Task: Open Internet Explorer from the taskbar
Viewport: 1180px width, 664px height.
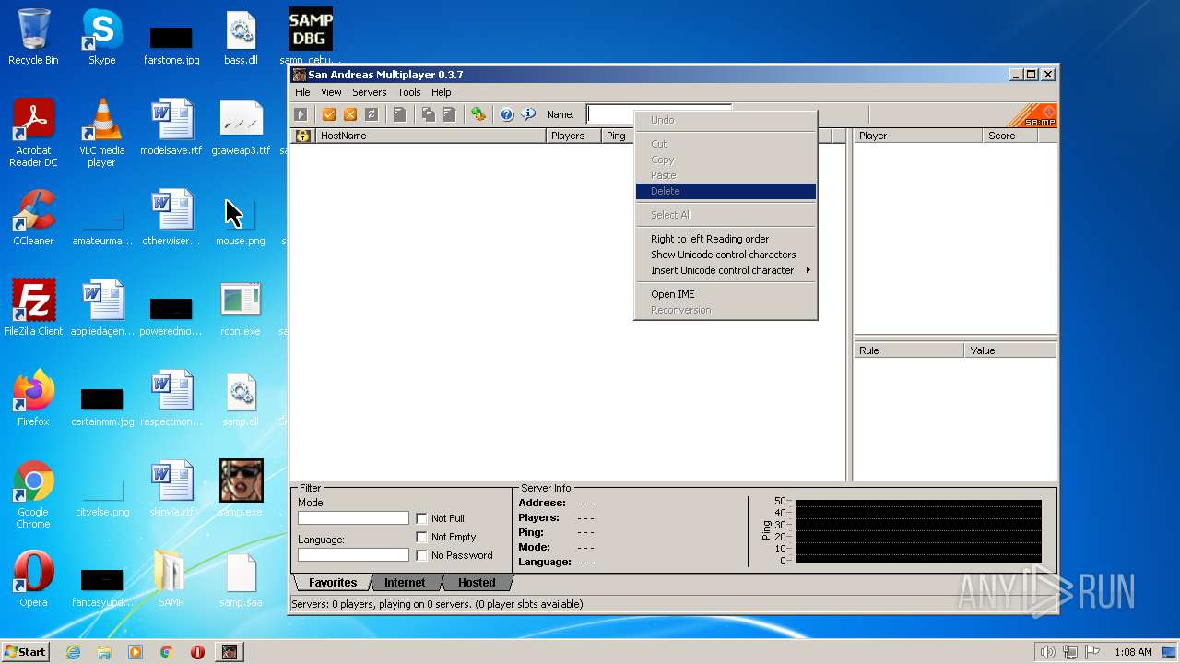Action: click(73, 652)
